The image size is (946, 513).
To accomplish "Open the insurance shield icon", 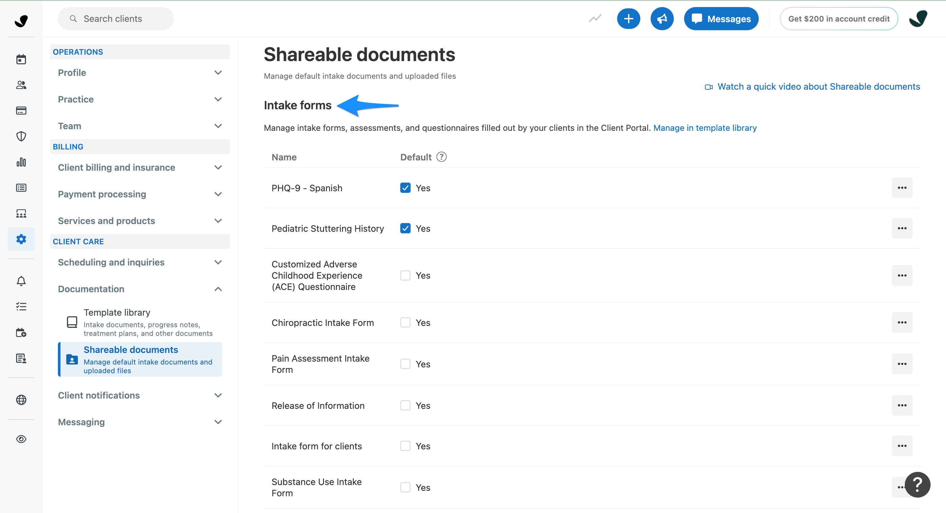I will click(x=21, y=137).
